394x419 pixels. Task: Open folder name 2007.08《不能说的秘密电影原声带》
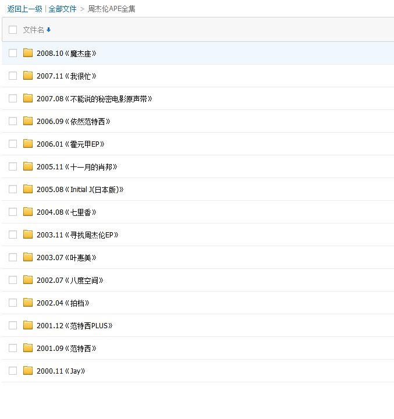click(94, 98)
